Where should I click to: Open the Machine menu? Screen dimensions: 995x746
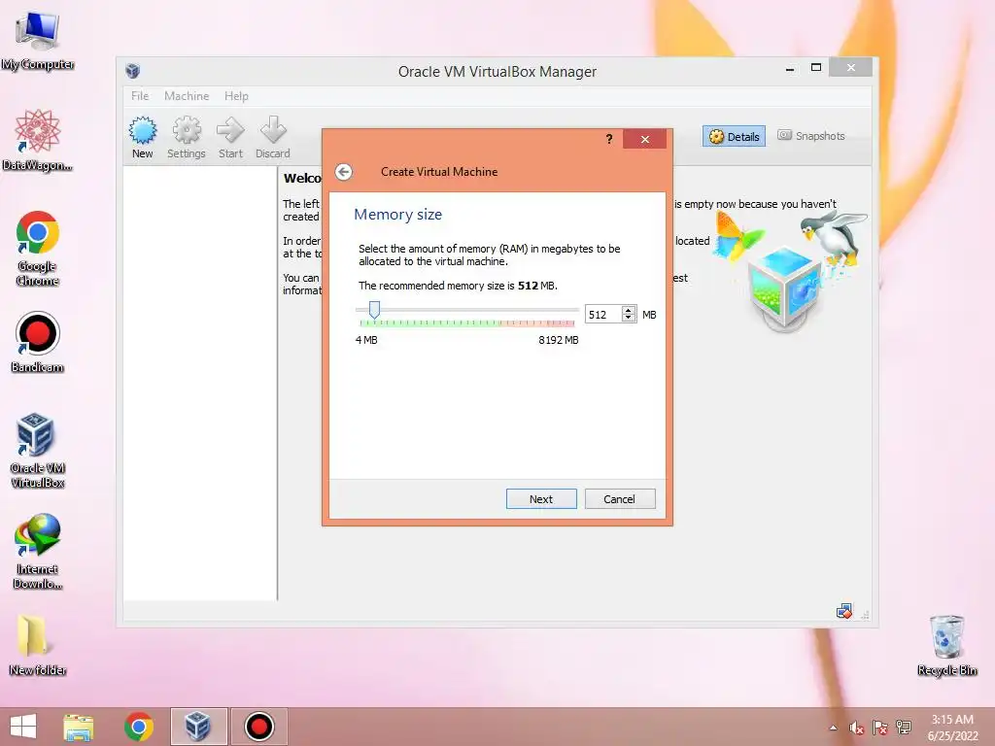pos(187,96)
